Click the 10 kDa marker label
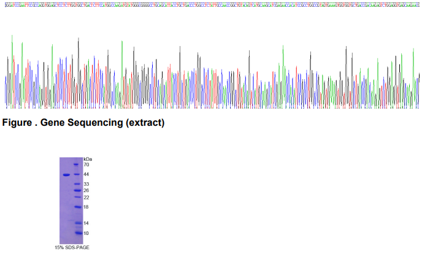Screen dimensions: 422x254 pos(86,233)
